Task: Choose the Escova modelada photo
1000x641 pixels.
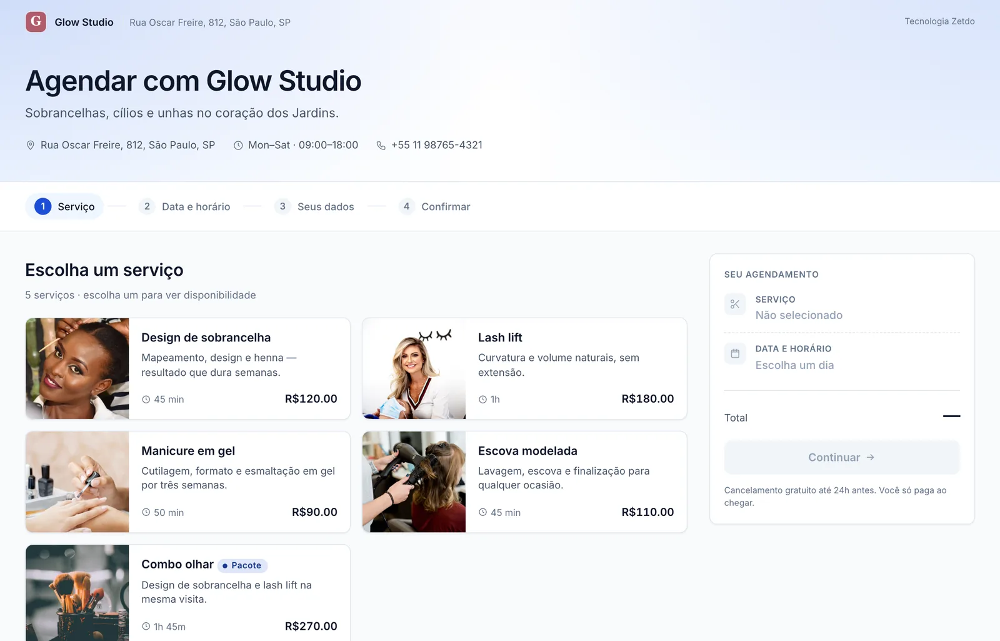Action: pyautogui.click(x=414, y=482)
